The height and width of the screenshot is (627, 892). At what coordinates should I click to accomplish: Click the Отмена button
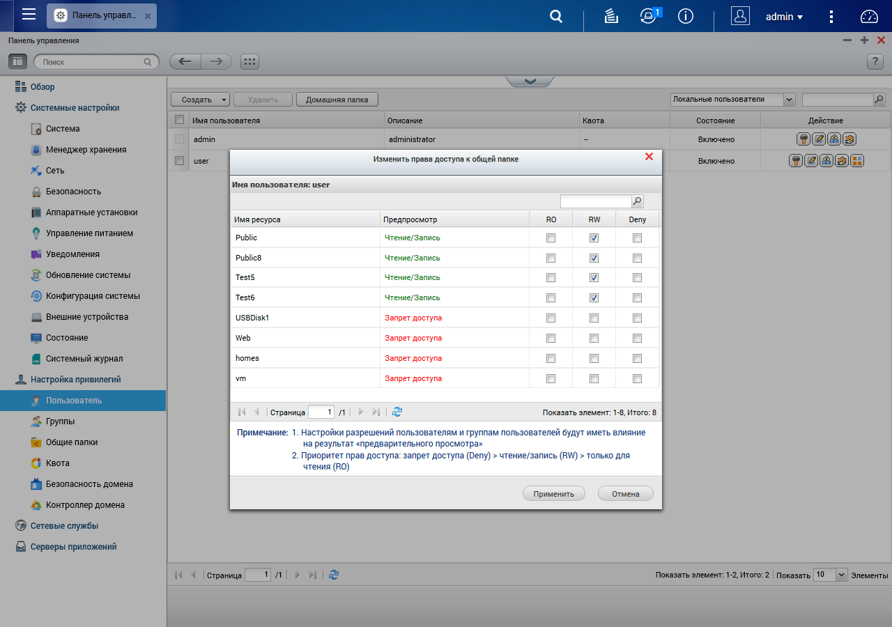coord(626,494)
